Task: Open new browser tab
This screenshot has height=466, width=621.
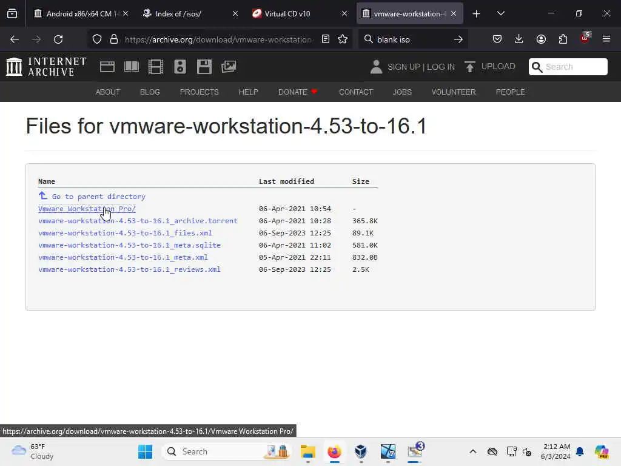Action: point(477,14)
